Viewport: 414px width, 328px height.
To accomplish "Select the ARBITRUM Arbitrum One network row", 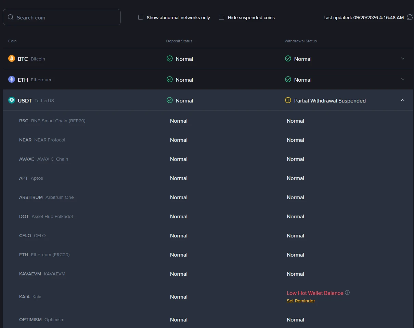I will (x=208, y=197).
